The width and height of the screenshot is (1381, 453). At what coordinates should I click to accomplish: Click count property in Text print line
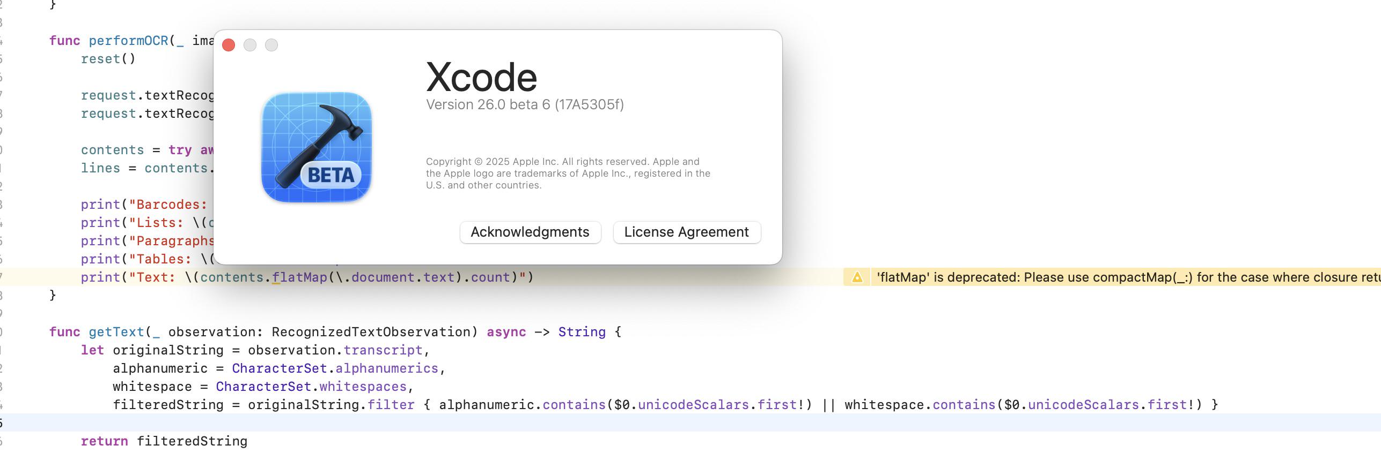pyautogui.click(x=490, y=277)
